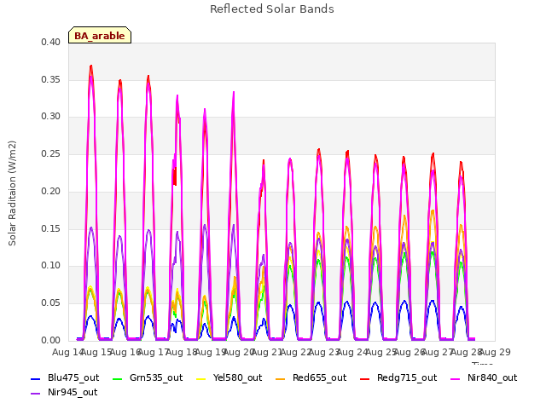Image resolution: width=546 pixels, height=409 pixels.
Task: Select the Blu475_out legend label
Action: pos(73,377)
